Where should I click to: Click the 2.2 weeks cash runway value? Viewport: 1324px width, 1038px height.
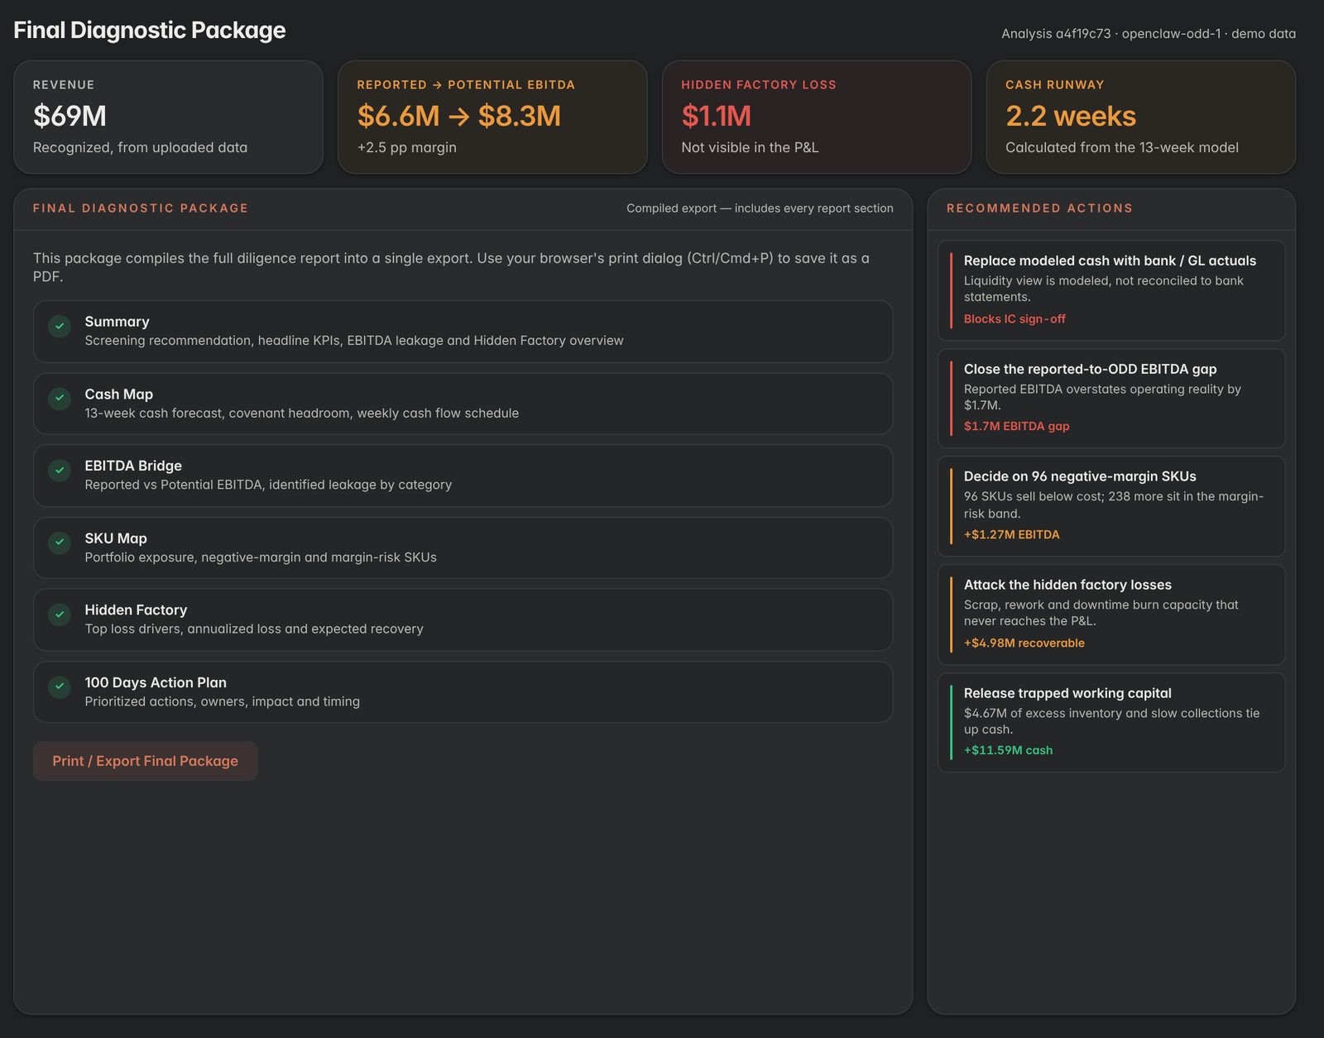(1071, 116)
